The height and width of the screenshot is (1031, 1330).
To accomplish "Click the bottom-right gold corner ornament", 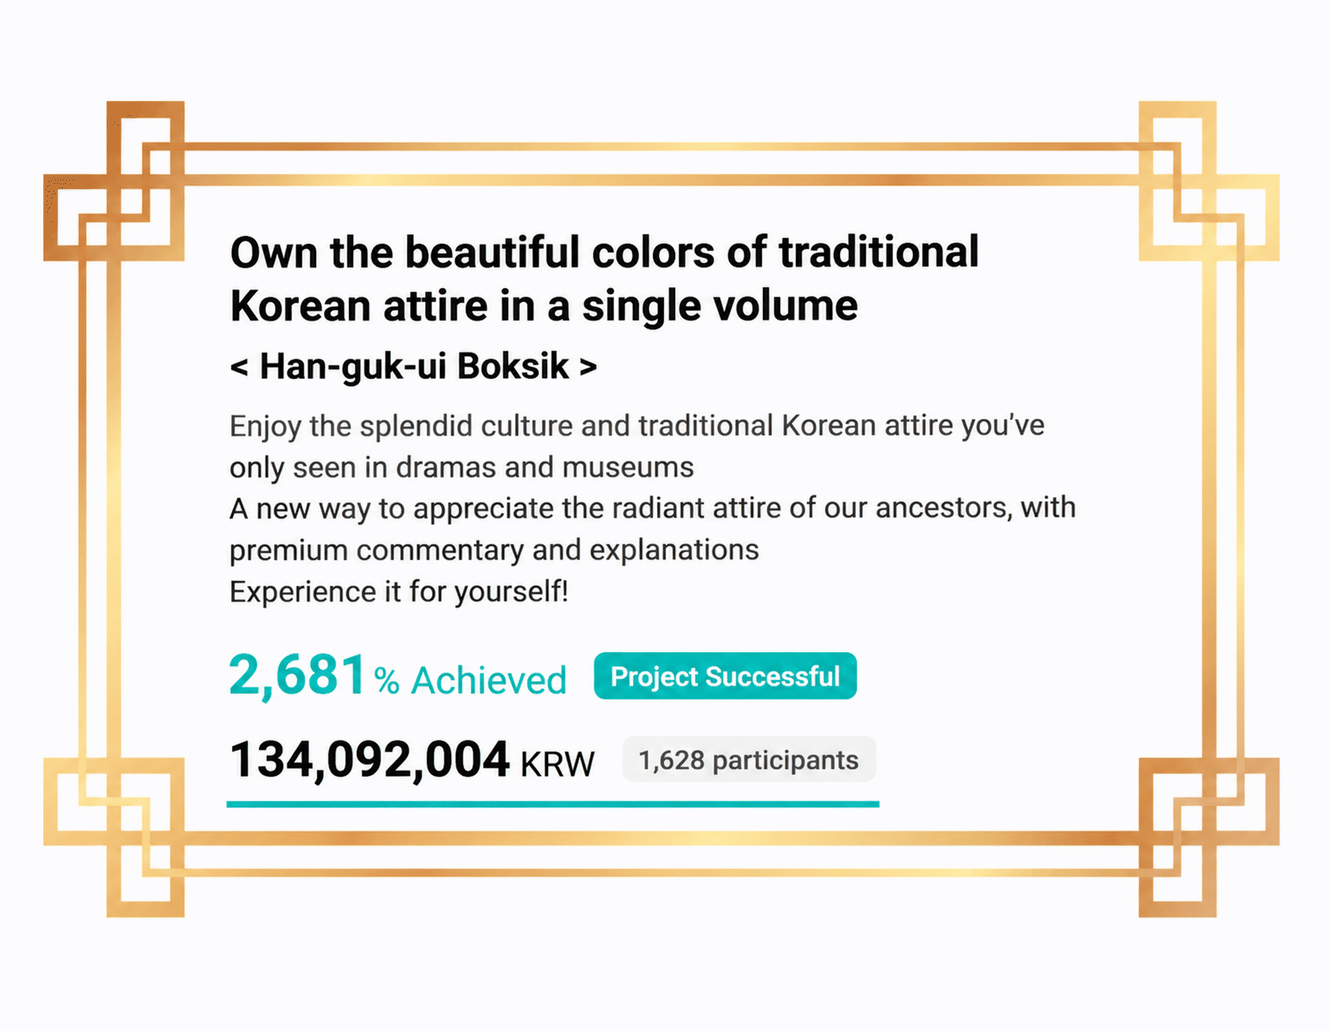I will click(x=1208, y=837).
